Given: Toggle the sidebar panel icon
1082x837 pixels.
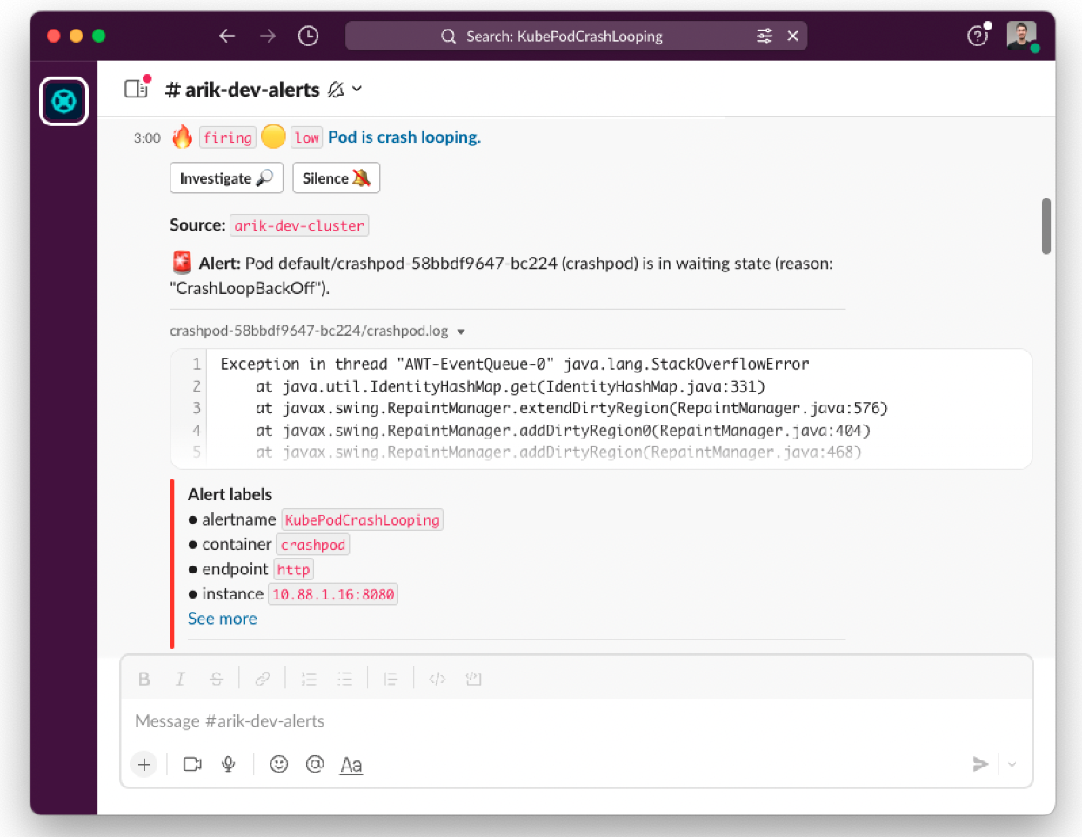Looking at the screenshot, I should tap(136, 89).
